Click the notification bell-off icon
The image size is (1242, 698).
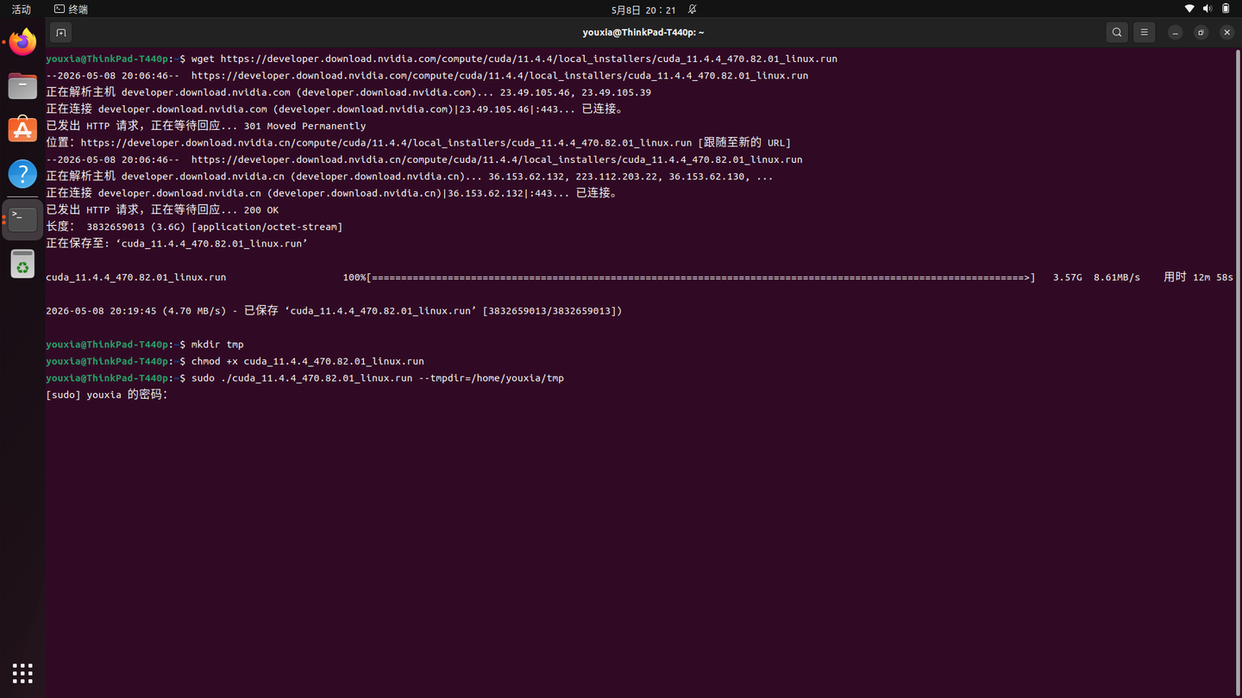[692, 9]
